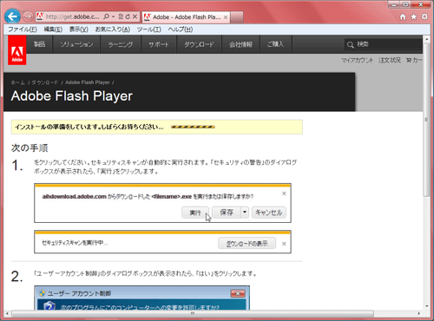Open the 表示(V) menu
Image resolution: width=434 pixels, height=321 pixels.
(x=79, y=29)
